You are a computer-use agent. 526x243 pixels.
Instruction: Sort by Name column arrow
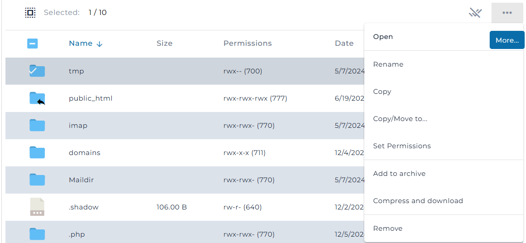tap(99, 44)
